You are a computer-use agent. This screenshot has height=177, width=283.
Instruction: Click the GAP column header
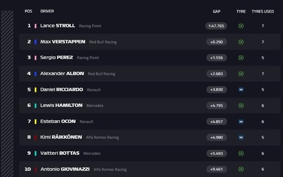tap(216, 11)
